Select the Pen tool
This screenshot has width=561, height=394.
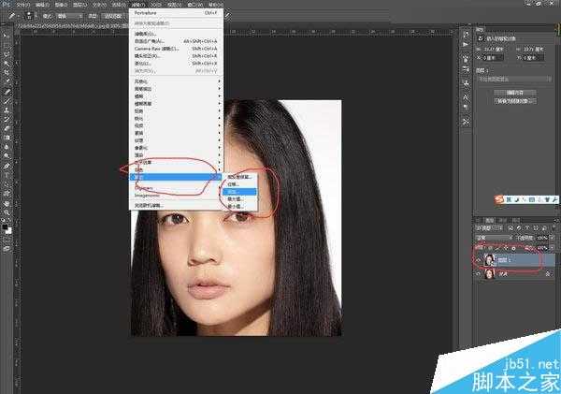[7, 167]
